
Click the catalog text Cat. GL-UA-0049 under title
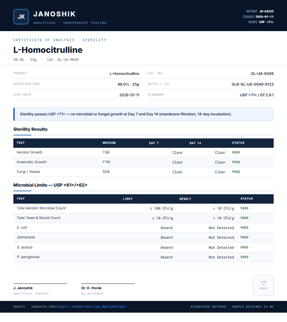(x=63, y=60)
